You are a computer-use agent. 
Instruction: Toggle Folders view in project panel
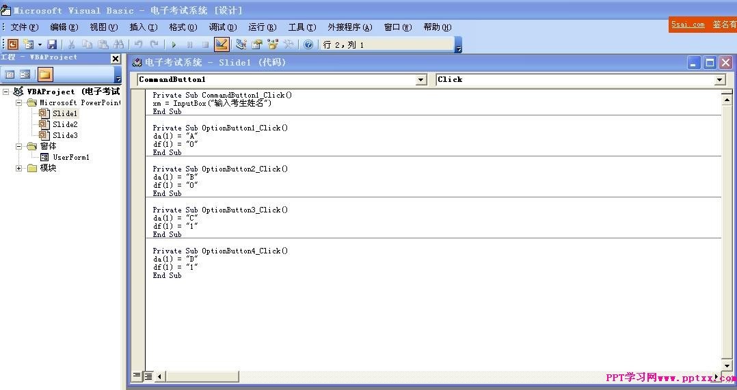click(x=45, y=74)
